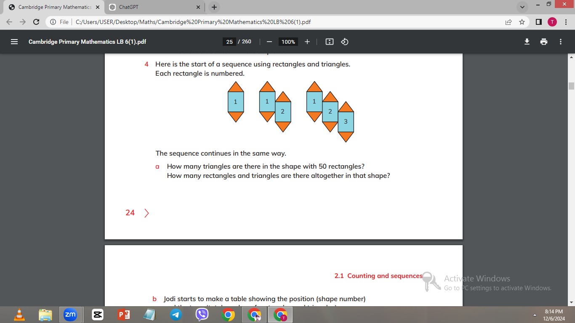This screenshot has width=575, height=323.
Task: Show hidden system tray icons
Action: [x=535, y=315]
